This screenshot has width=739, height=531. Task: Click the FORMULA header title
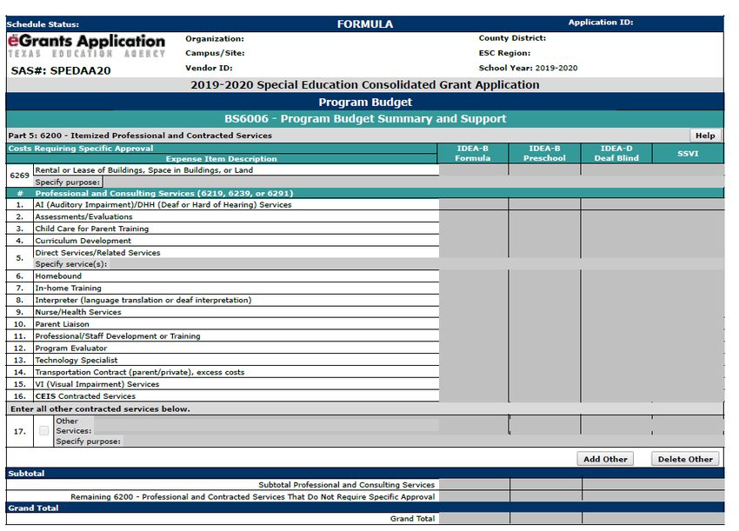(x=365, y=24)
